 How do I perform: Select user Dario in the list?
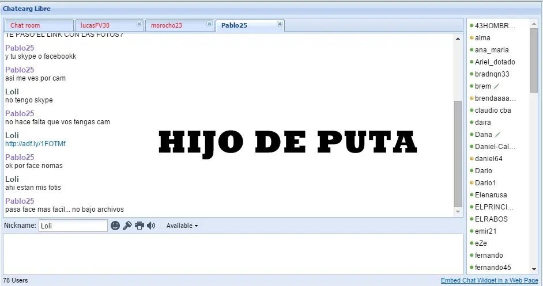click(x=484, y=171)
